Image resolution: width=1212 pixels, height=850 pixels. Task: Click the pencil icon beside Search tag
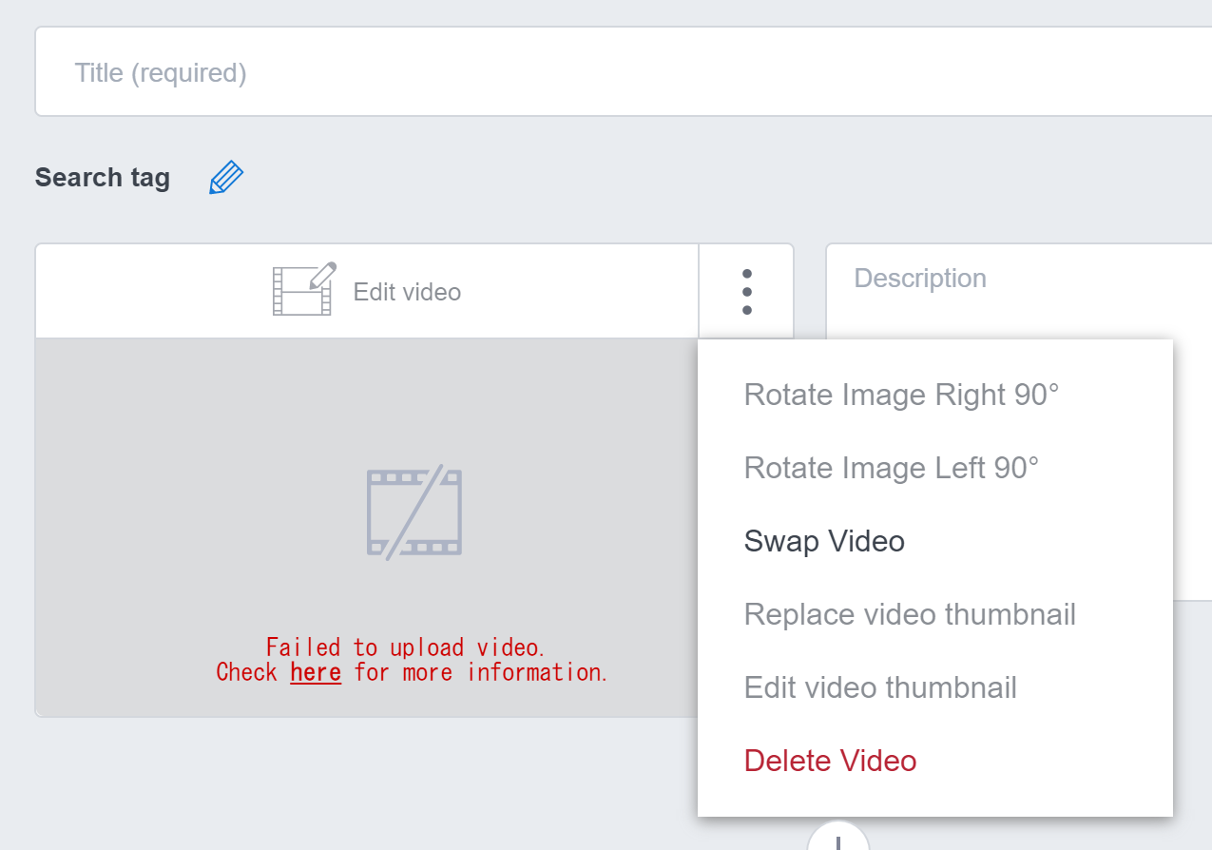[226, 178]
